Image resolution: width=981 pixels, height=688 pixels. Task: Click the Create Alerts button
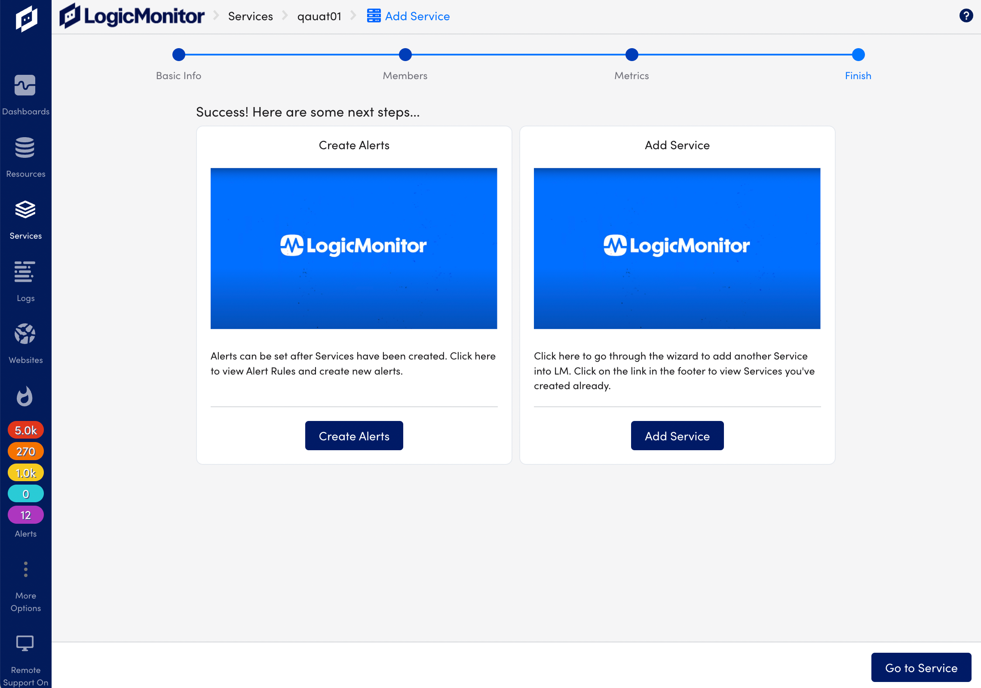(354, 436)
